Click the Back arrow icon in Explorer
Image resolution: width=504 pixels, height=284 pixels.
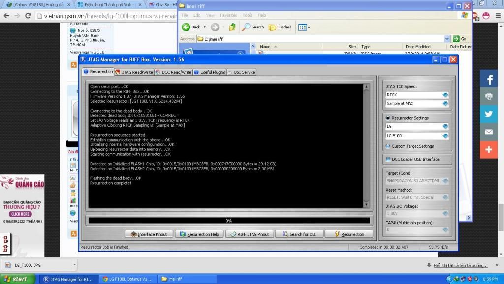coord(186,27)
